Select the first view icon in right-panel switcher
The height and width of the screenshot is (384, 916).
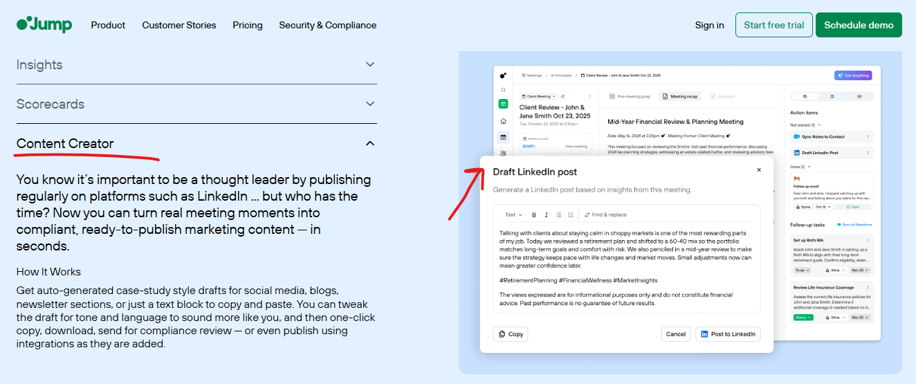(805, 96)
